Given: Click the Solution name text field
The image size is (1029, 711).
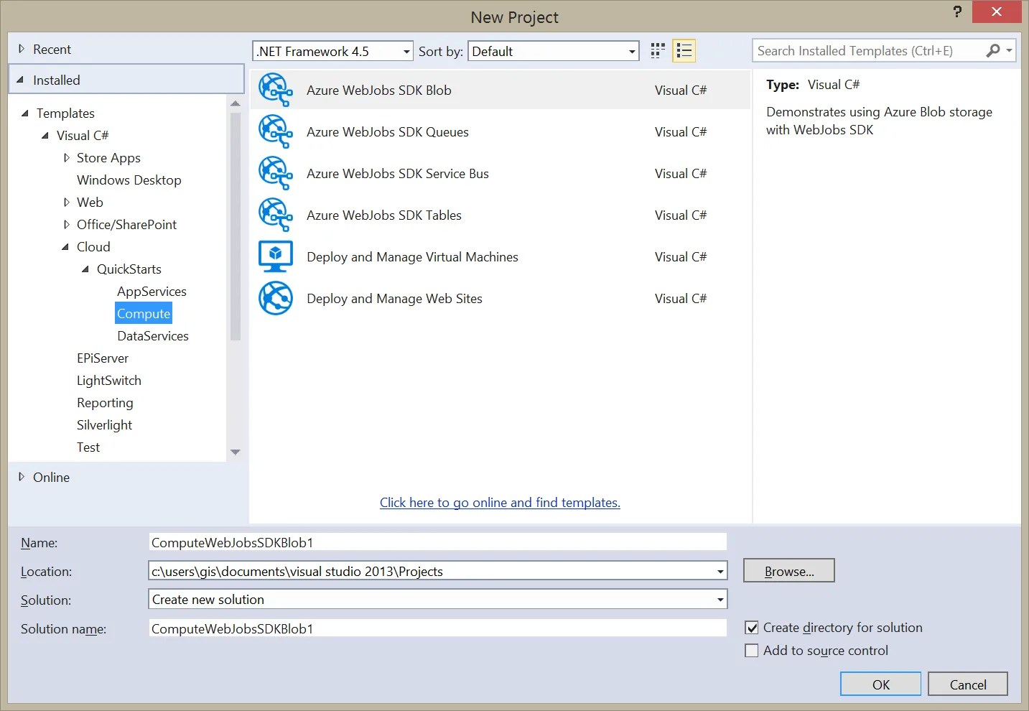Looking at the screenshot, I should point(438,628).
